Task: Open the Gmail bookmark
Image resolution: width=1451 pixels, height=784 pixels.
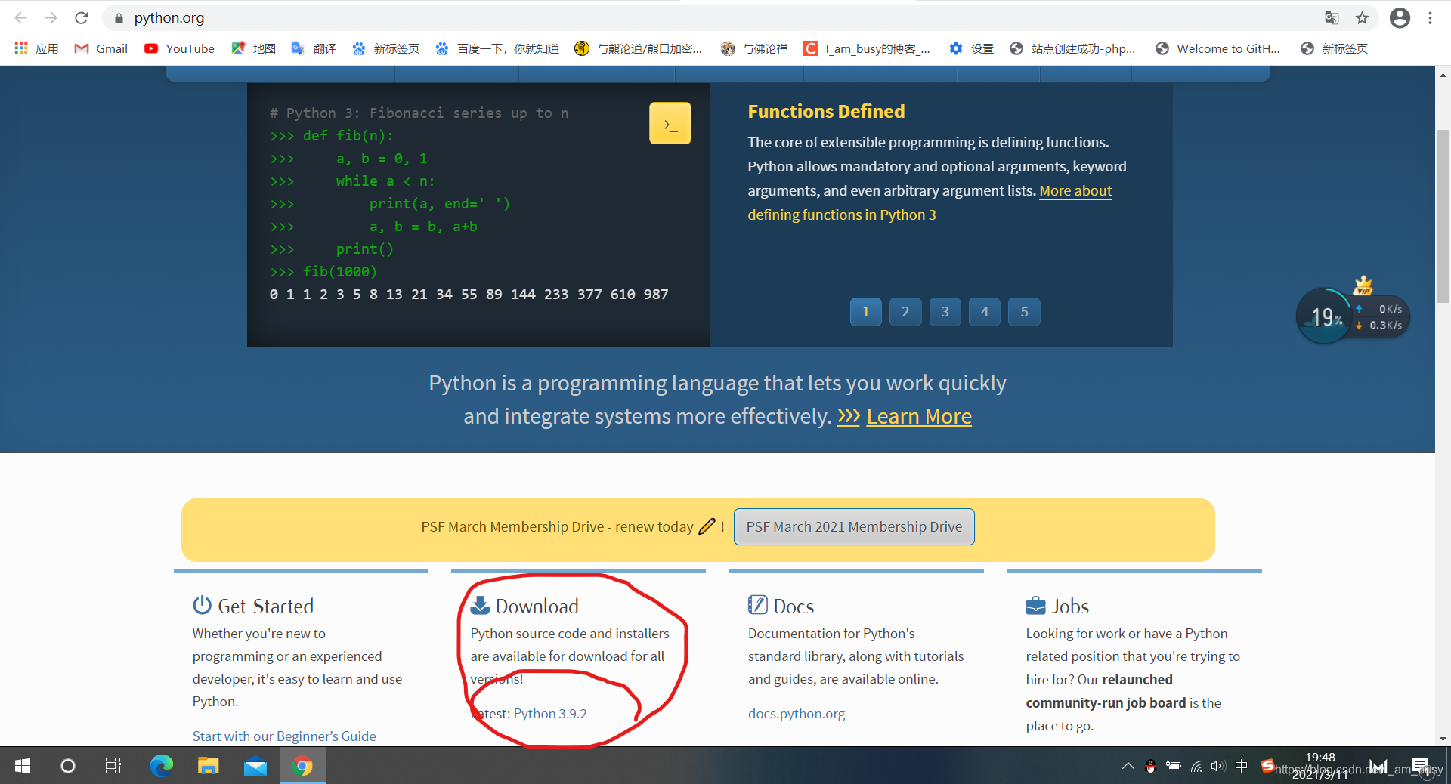Action: coord(101,48)
